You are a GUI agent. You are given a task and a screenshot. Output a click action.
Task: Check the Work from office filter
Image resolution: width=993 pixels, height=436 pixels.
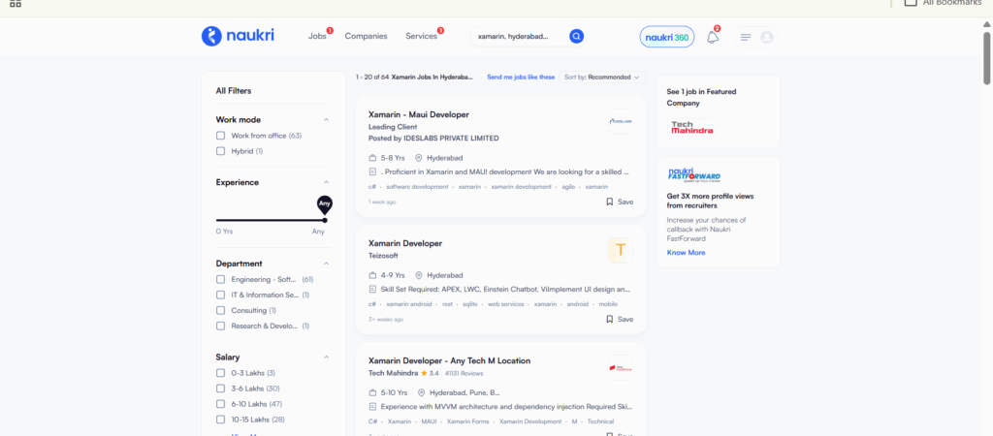pos(221,136)
